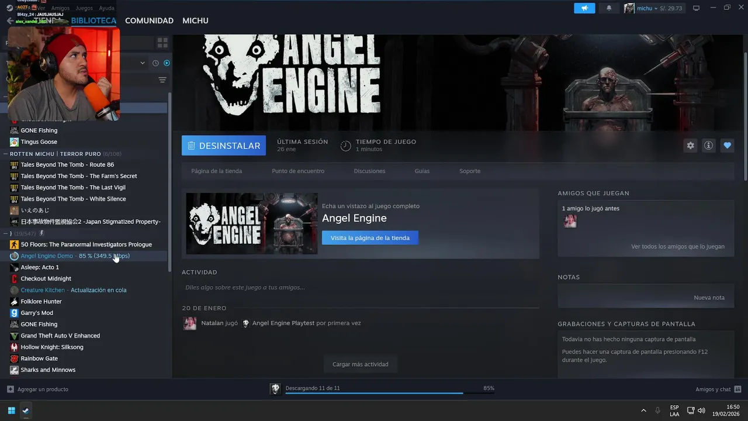Click the Steam taskbar icon

[26, 410]
